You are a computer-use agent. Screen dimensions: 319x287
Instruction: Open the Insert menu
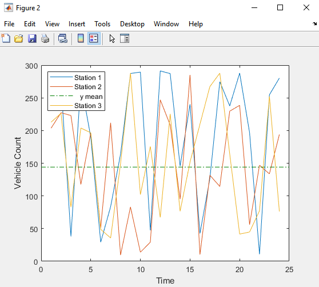(77, 24)
